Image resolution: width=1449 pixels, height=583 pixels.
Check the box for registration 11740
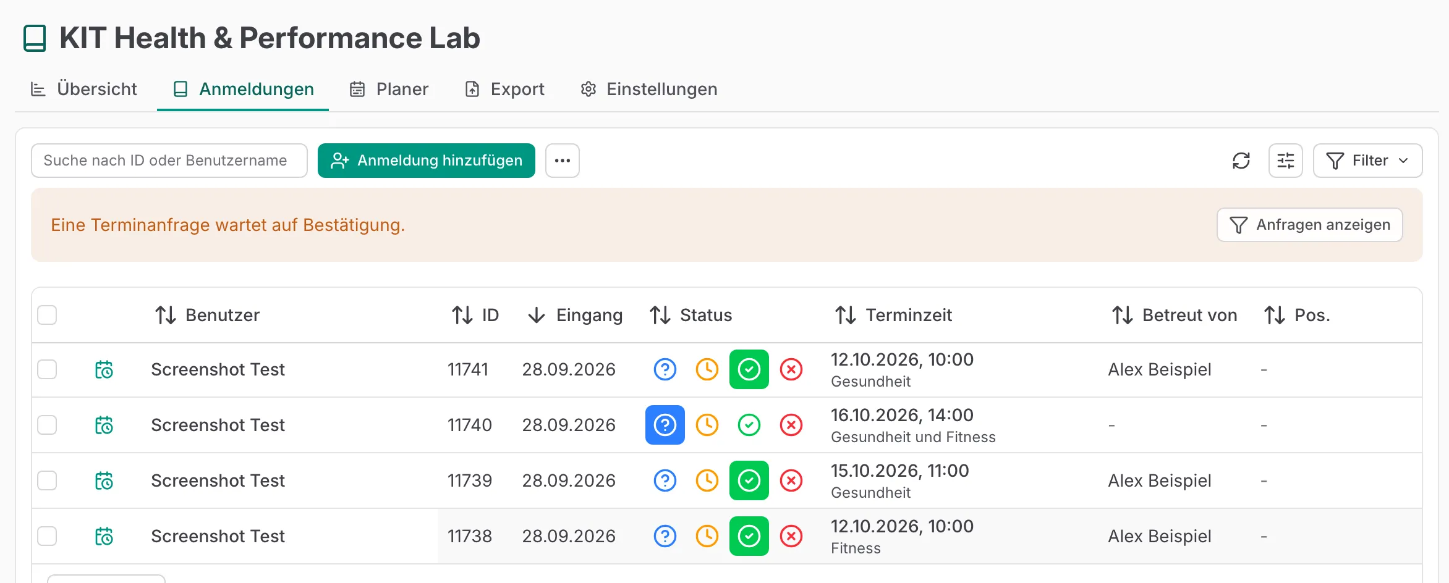click(x=47, y=425)
